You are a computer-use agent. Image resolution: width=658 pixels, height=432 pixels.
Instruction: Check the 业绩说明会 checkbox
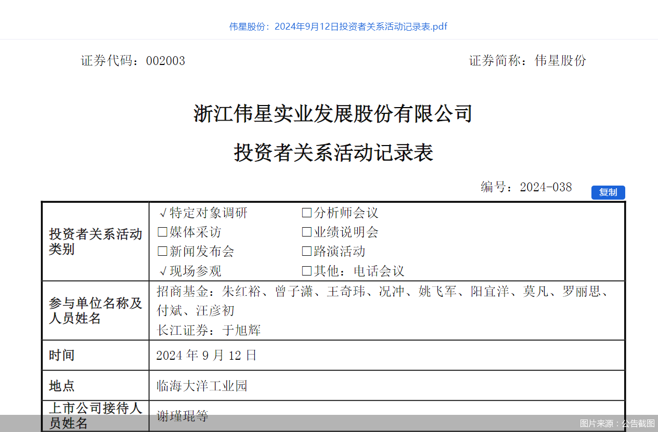coord(306,231)
